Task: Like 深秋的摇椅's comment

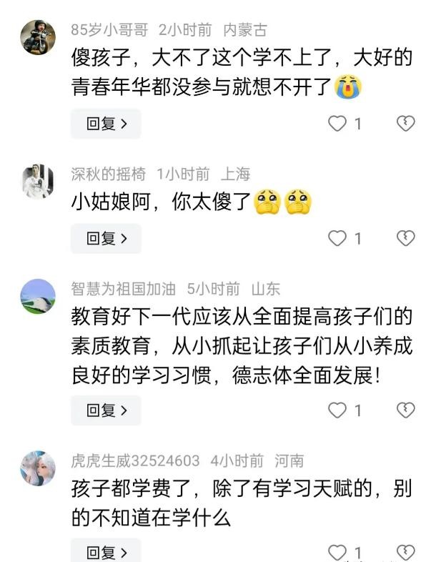Action: click(x=337, y=238)
